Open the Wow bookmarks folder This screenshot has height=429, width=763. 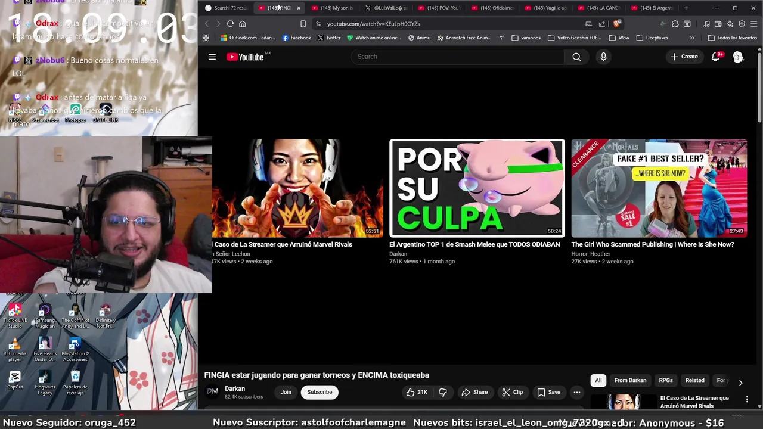pos(619,38)
